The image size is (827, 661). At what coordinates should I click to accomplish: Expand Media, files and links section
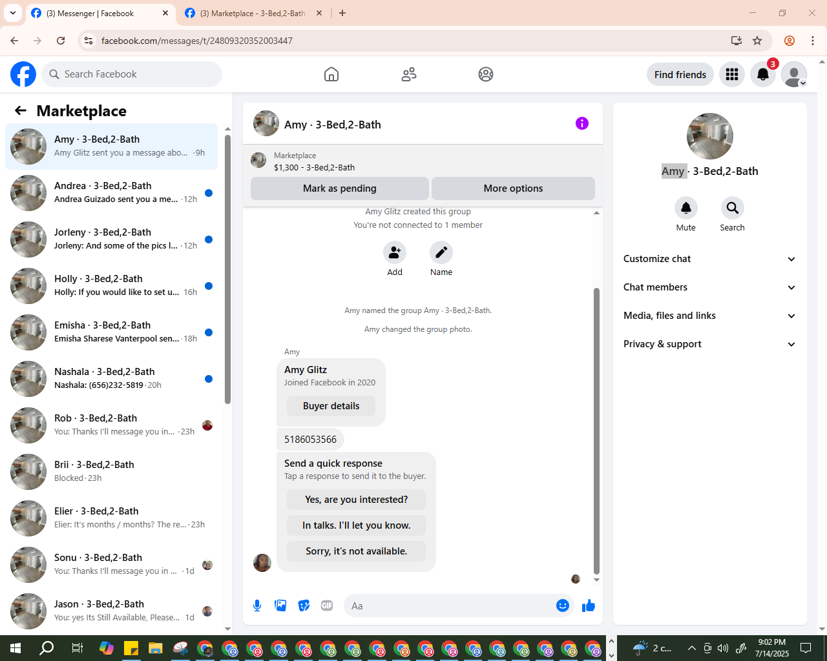(x=709, y=316)
